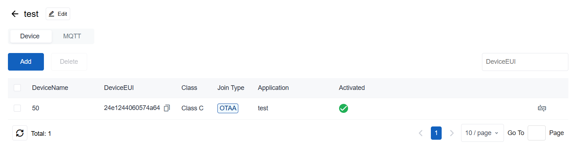Open device name 50 entry
Image resolution: width=577 pixels, height=163 pixels.
pos(36,108)
